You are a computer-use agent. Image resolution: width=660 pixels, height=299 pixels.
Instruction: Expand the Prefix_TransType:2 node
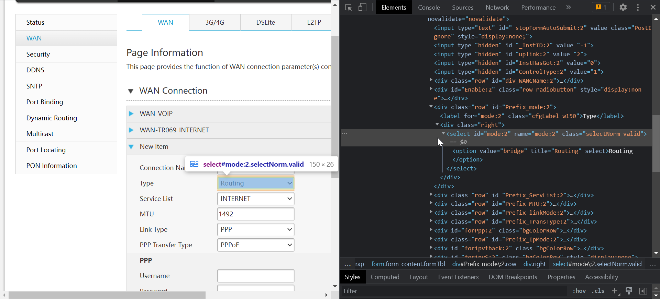(x=431, y=221)
